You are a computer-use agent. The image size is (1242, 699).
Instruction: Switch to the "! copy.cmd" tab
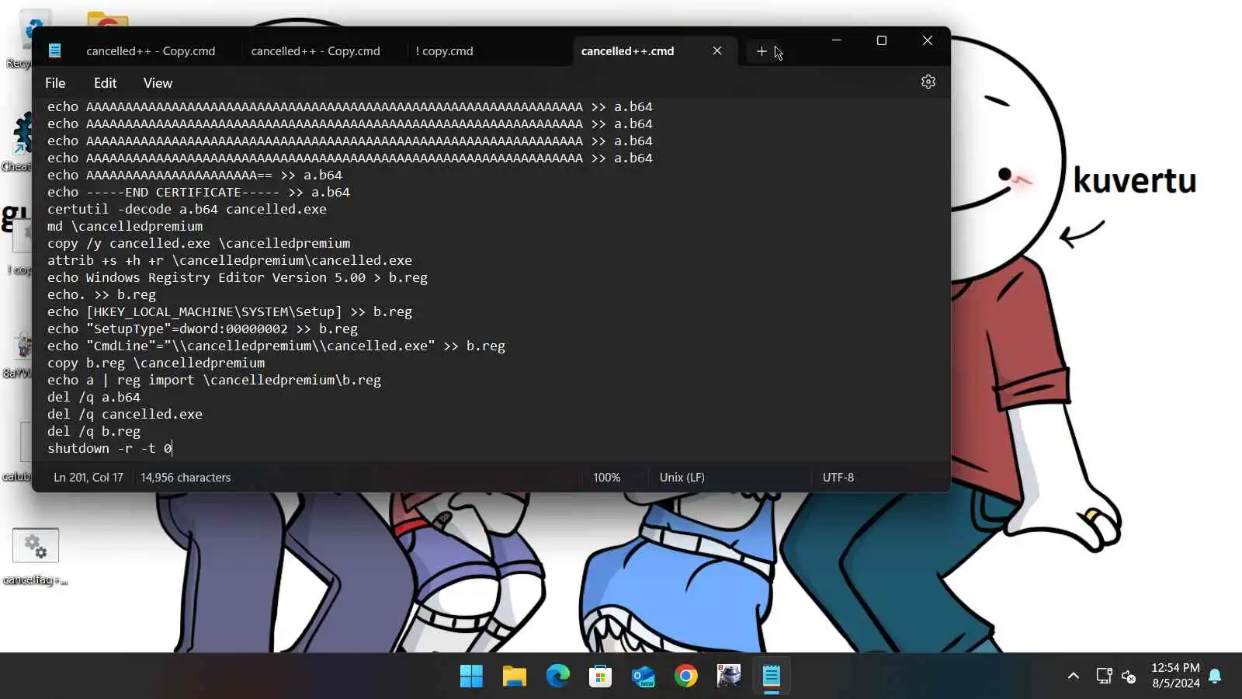tap(444, 51)
